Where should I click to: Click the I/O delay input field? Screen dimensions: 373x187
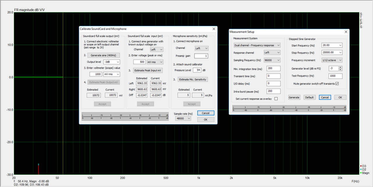pyautogui.click(x=274, y=84)
